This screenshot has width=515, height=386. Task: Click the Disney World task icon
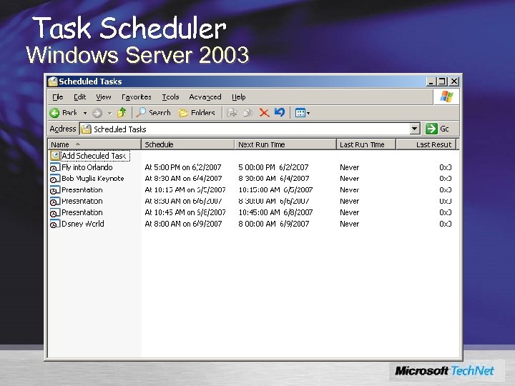click(x=55, y=224)
